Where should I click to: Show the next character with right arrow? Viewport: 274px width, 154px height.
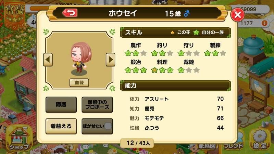coord(110,60)
